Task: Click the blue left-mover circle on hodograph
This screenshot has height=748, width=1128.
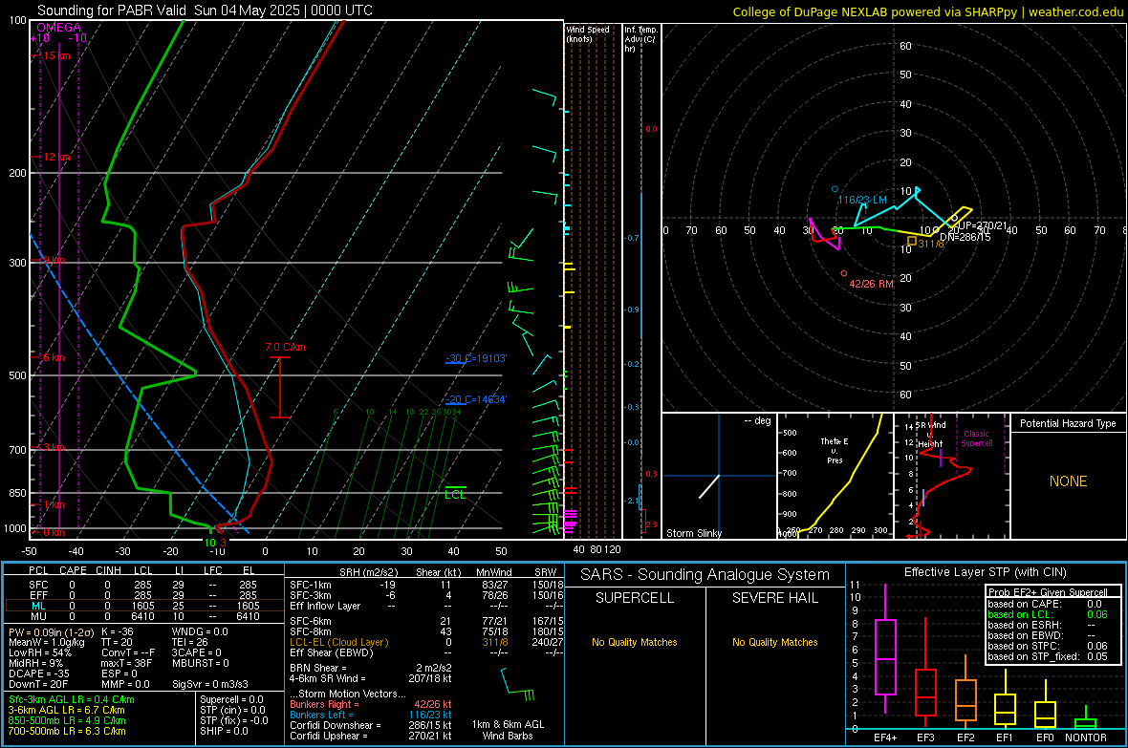Action: click(835, 189)
